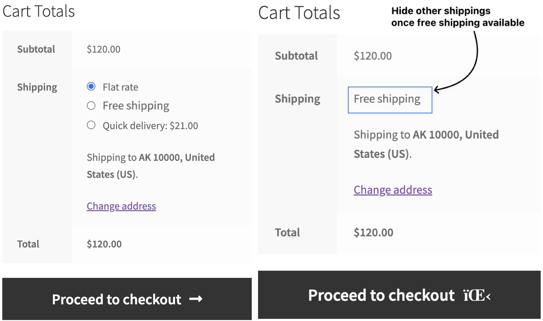The width and height of the screenshot is (543, 321).
Task: Click the Flat rate option label
Action: coord(120,87)
